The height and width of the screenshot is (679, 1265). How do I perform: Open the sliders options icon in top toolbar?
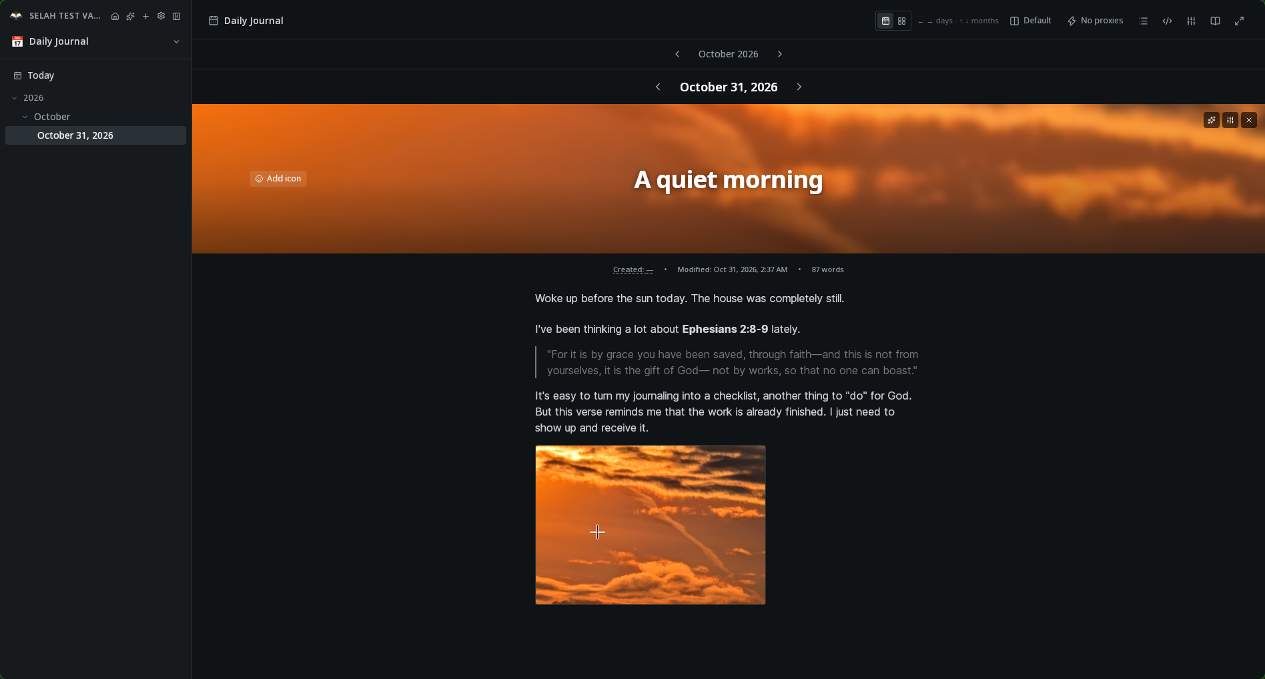point(1191,21)
